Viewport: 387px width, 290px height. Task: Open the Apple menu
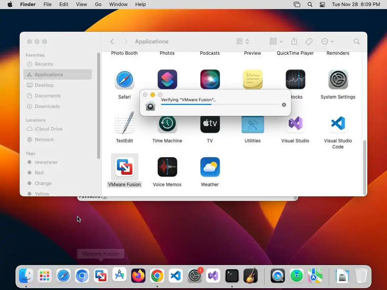coord(10,5)
